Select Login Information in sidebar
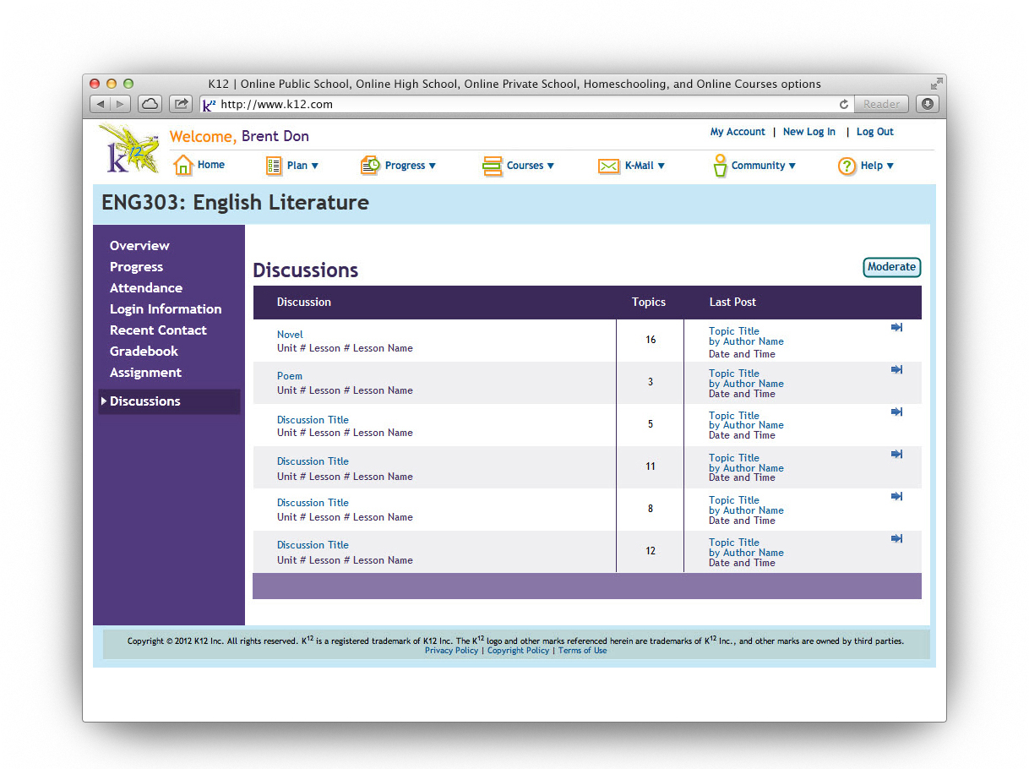The width and height of the screenshot is (1029, 769). click(x=166, y=309)
